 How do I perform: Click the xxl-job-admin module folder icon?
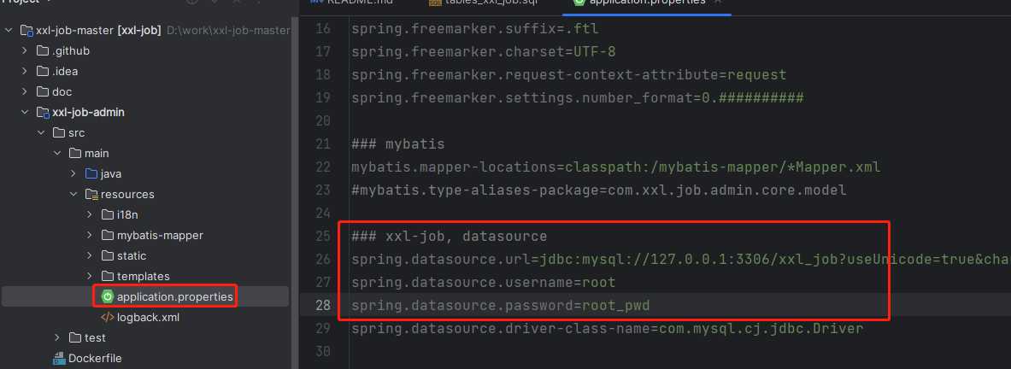(x=42, y=112)
